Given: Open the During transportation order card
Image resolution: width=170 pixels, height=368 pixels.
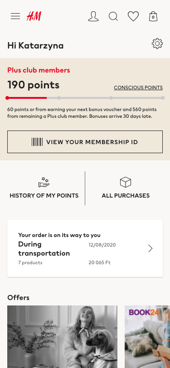Looking at the screenshot, I should click(x=85, y=248).
